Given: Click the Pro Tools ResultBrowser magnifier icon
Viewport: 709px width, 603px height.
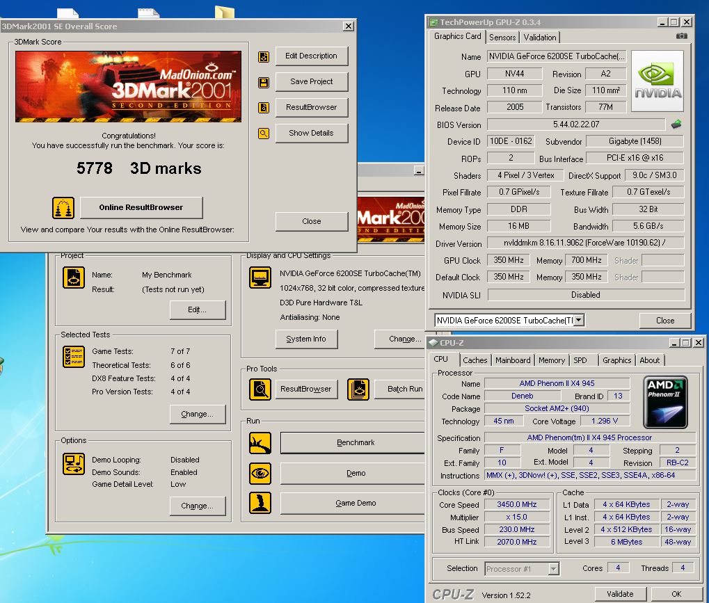Looking at the screenshot, I should pos(260,389).
